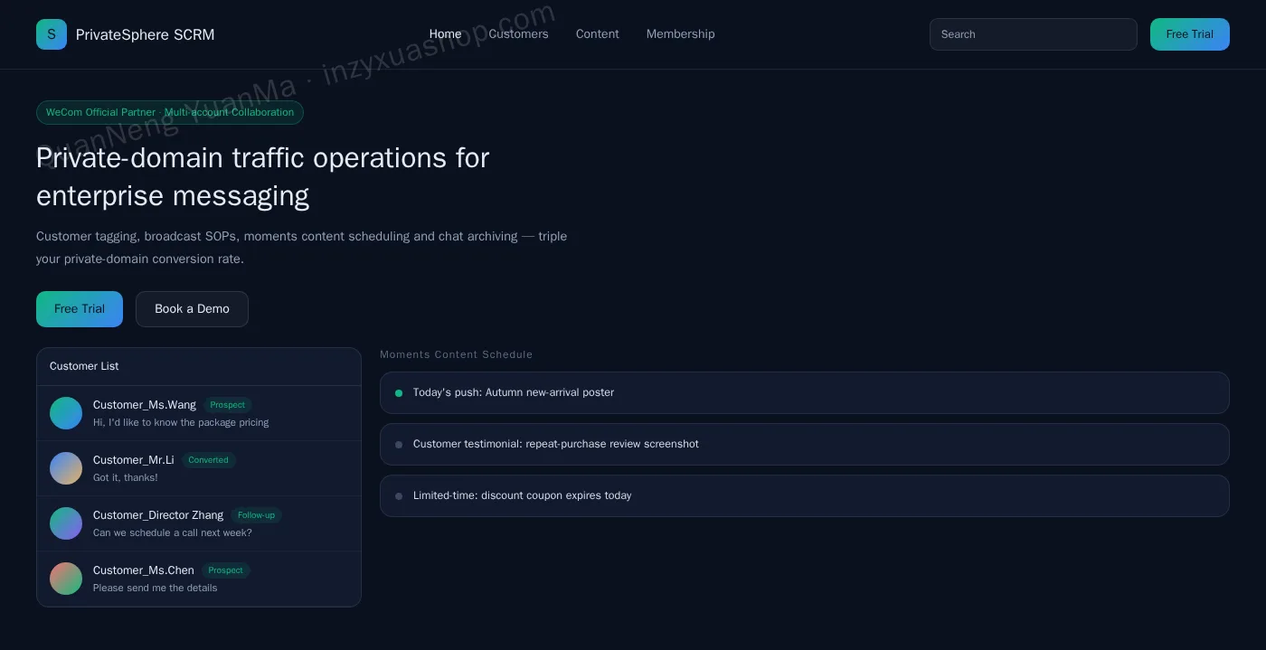Click the PrivateSphere S logo icon
The height and width of the screenshot is (650, 1266).
coord(52,34)
